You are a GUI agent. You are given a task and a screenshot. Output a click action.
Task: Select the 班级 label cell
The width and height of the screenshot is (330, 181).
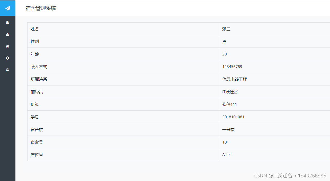(123, 104)
